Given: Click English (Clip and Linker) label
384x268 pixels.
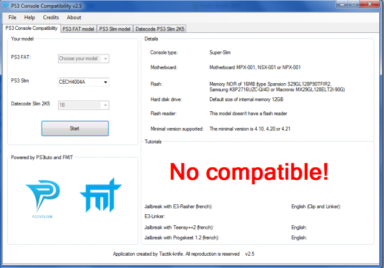Looking at the screenshot, I should tap(316, 207).
